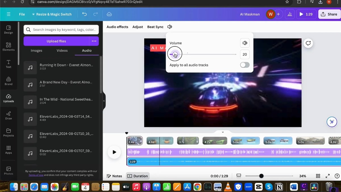Open the Projects panel
The image size is (341, 192).
8,133
